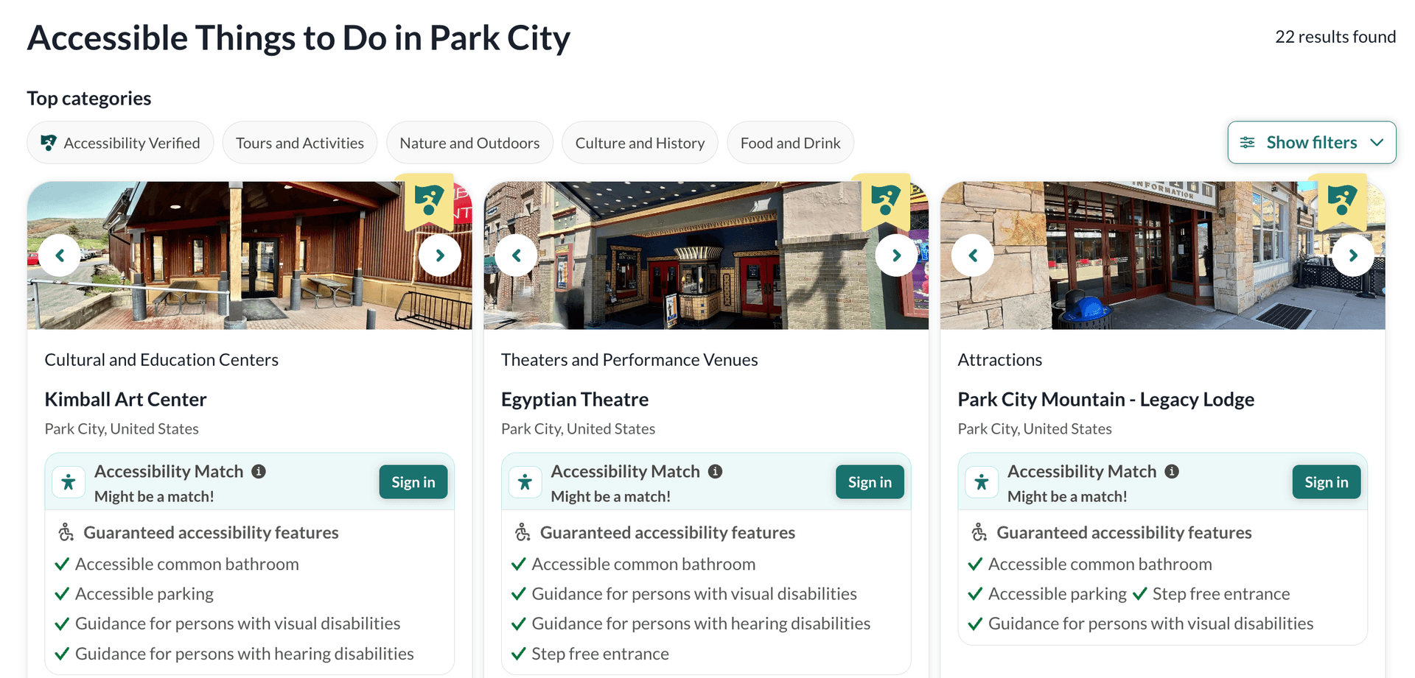Click 'Attractions' category label
Viewport: 1415px width, 678px height.
coord(999,360)
